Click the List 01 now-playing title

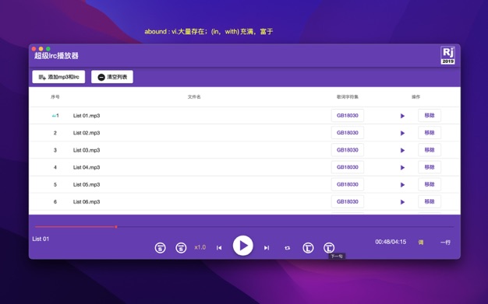(x=41, y=239)
